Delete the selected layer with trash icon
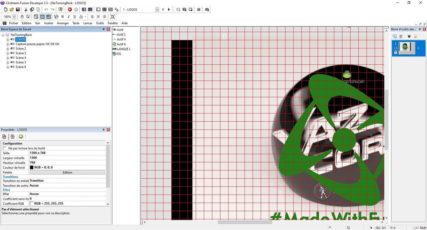Viewport: 427px width, 230px height. tap(401, 36)
